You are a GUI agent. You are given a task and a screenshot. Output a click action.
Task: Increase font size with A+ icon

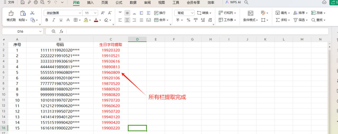point(103,13)
